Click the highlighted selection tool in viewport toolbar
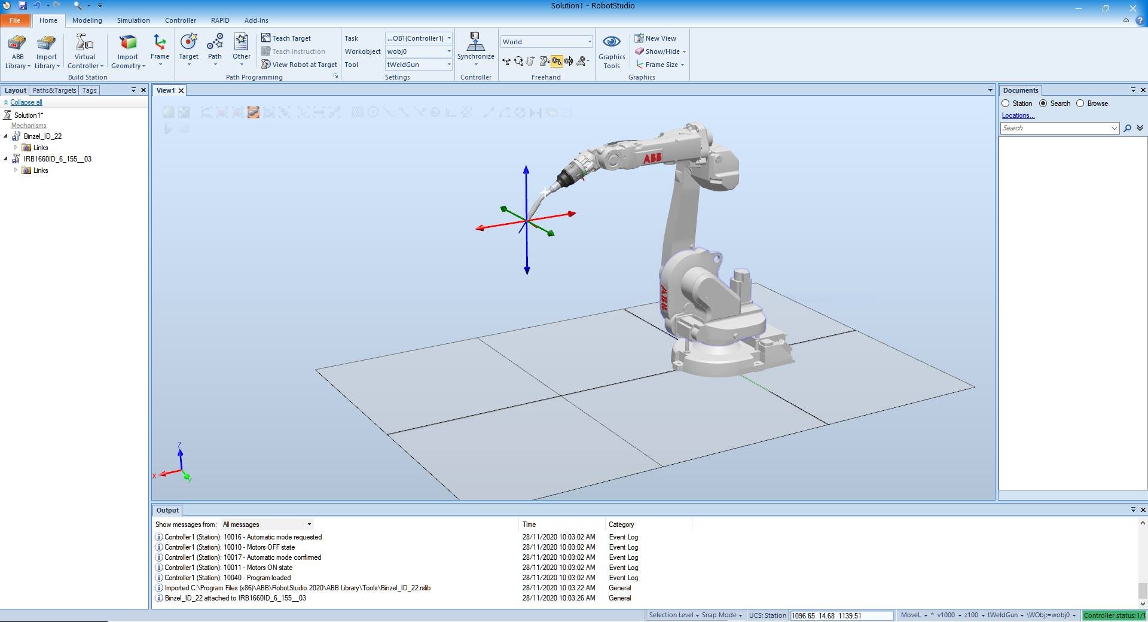Image resolution: width=1148 pixels, height=622 pixels. 254,112
